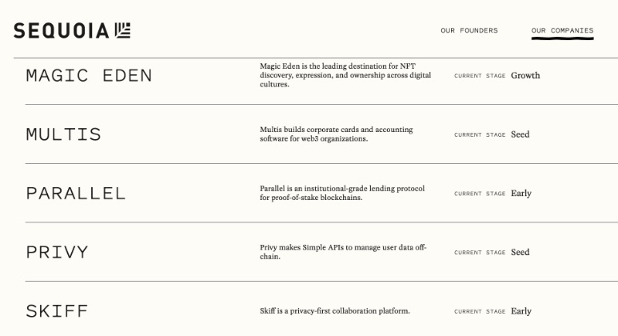618x336 pixels.
Task: Click the Magic Eden NFT description text
Action: click(x=345, y=75)
